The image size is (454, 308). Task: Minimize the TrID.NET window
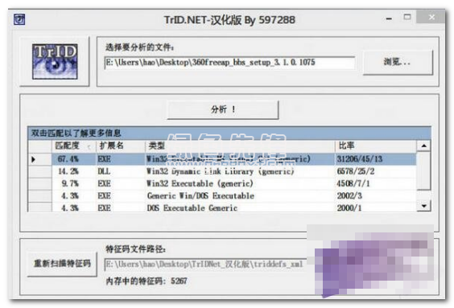tap(389, 18)
